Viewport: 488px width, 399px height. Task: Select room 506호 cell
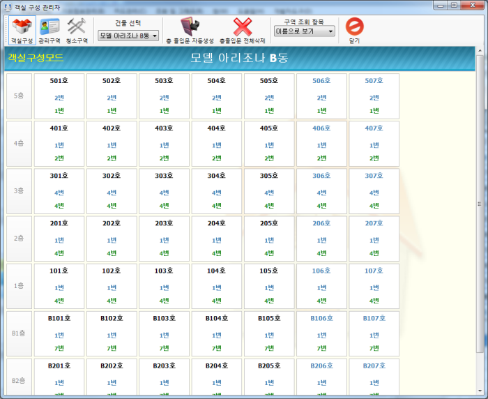click(321, 96)
